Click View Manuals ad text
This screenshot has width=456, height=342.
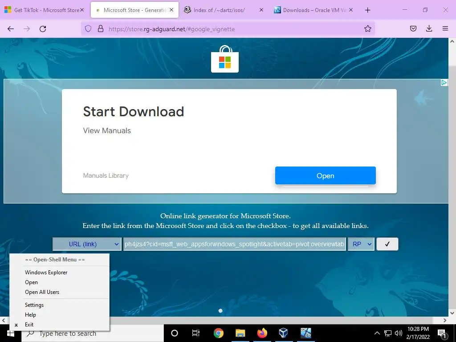(x=107, y=130)
